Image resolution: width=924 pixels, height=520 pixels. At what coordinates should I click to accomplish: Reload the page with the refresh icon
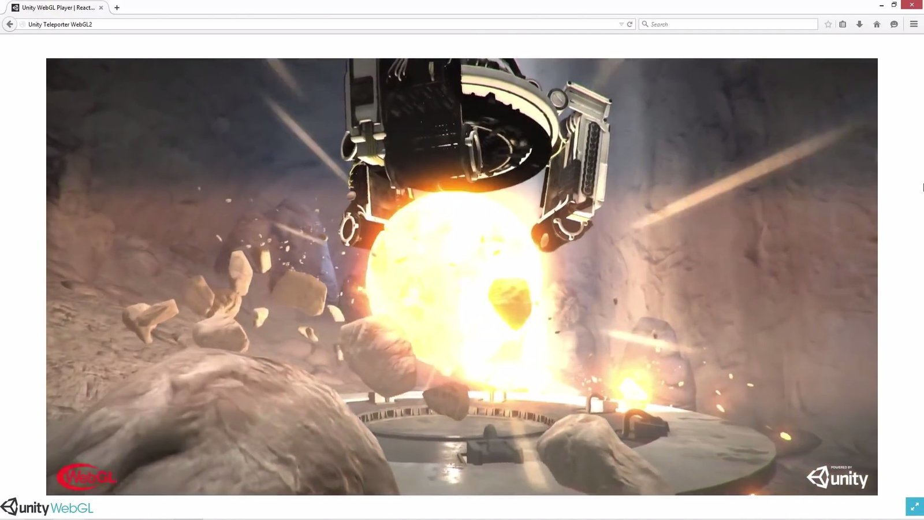[x=629, y=24]
